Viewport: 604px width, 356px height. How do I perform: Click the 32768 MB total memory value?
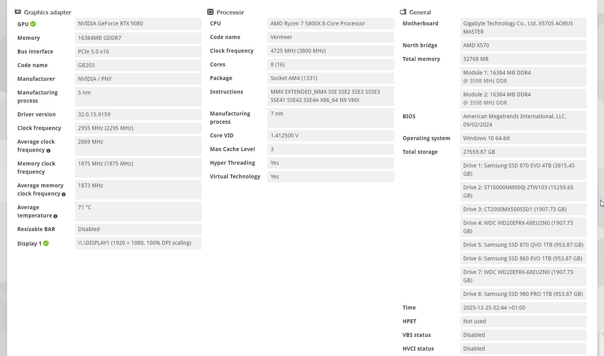523,59
